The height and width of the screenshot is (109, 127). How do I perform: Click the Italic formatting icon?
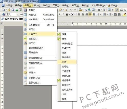(x=63, y=15)
